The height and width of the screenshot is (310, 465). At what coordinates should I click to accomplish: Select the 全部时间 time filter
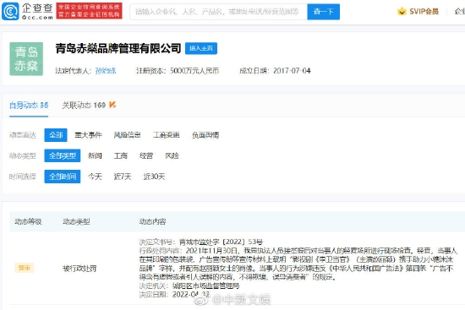pyautogui.click(x=63, y=177)
